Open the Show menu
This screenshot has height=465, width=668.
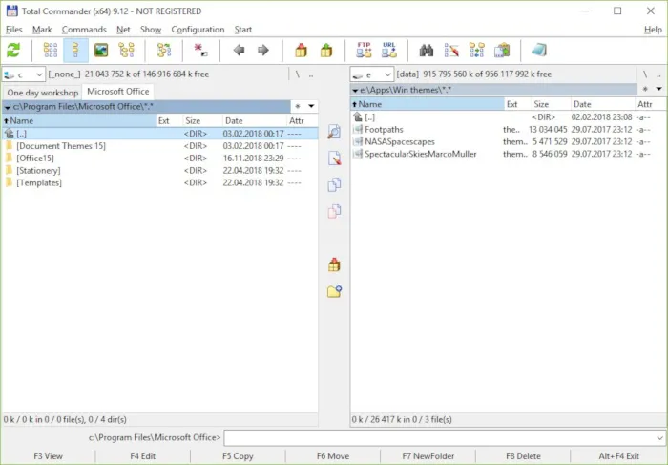pos(151,30)
